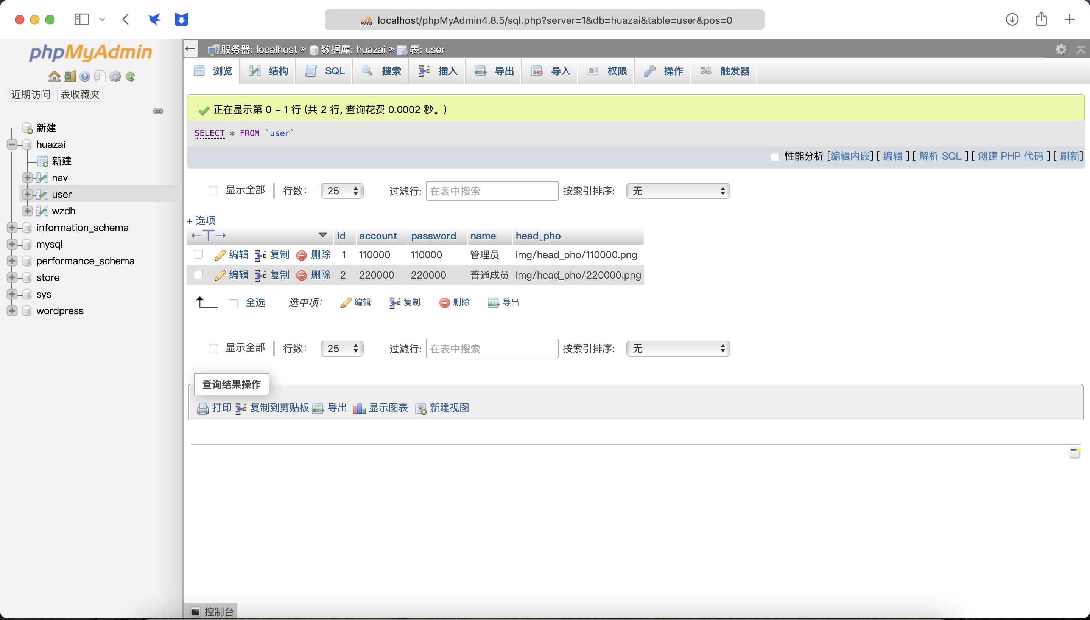Image resolution: width=1090 pixels, height=620 pixels.
Task: Enable the 性能分析 profiling checkbox
Action: coord(775,157)
